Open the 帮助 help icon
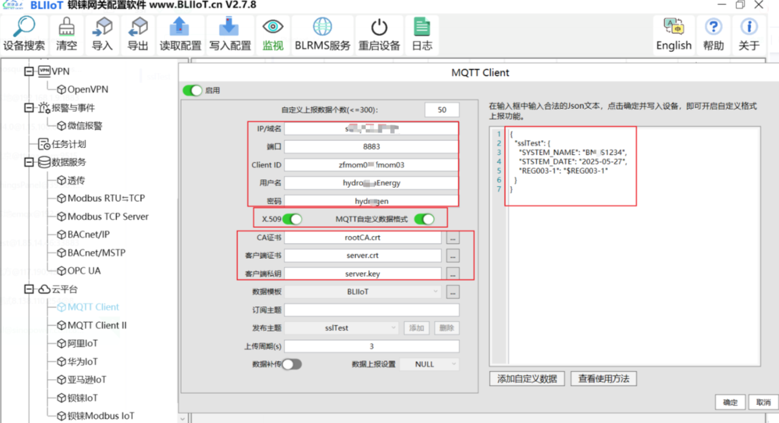 pyautogui.click(x=713, y=34)
